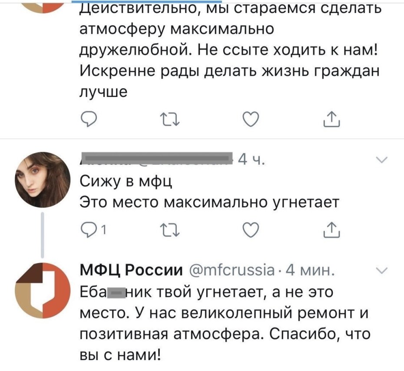Open options menu on the МФЦ России tweet

[x=381, y=270]
